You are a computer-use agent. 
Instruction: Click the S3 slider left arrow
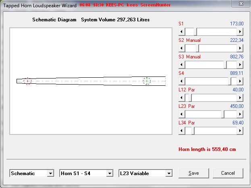coord(182,65)
